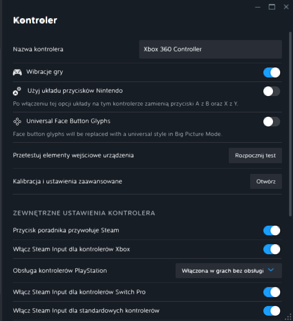Minimize the Kontroler settings window

258,7
